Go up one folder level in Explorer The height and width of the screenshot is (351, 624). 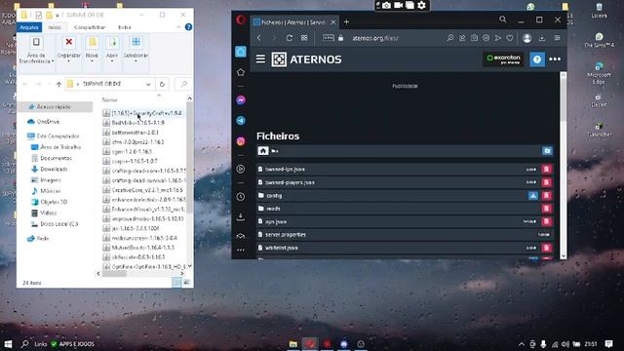point(58,85)
